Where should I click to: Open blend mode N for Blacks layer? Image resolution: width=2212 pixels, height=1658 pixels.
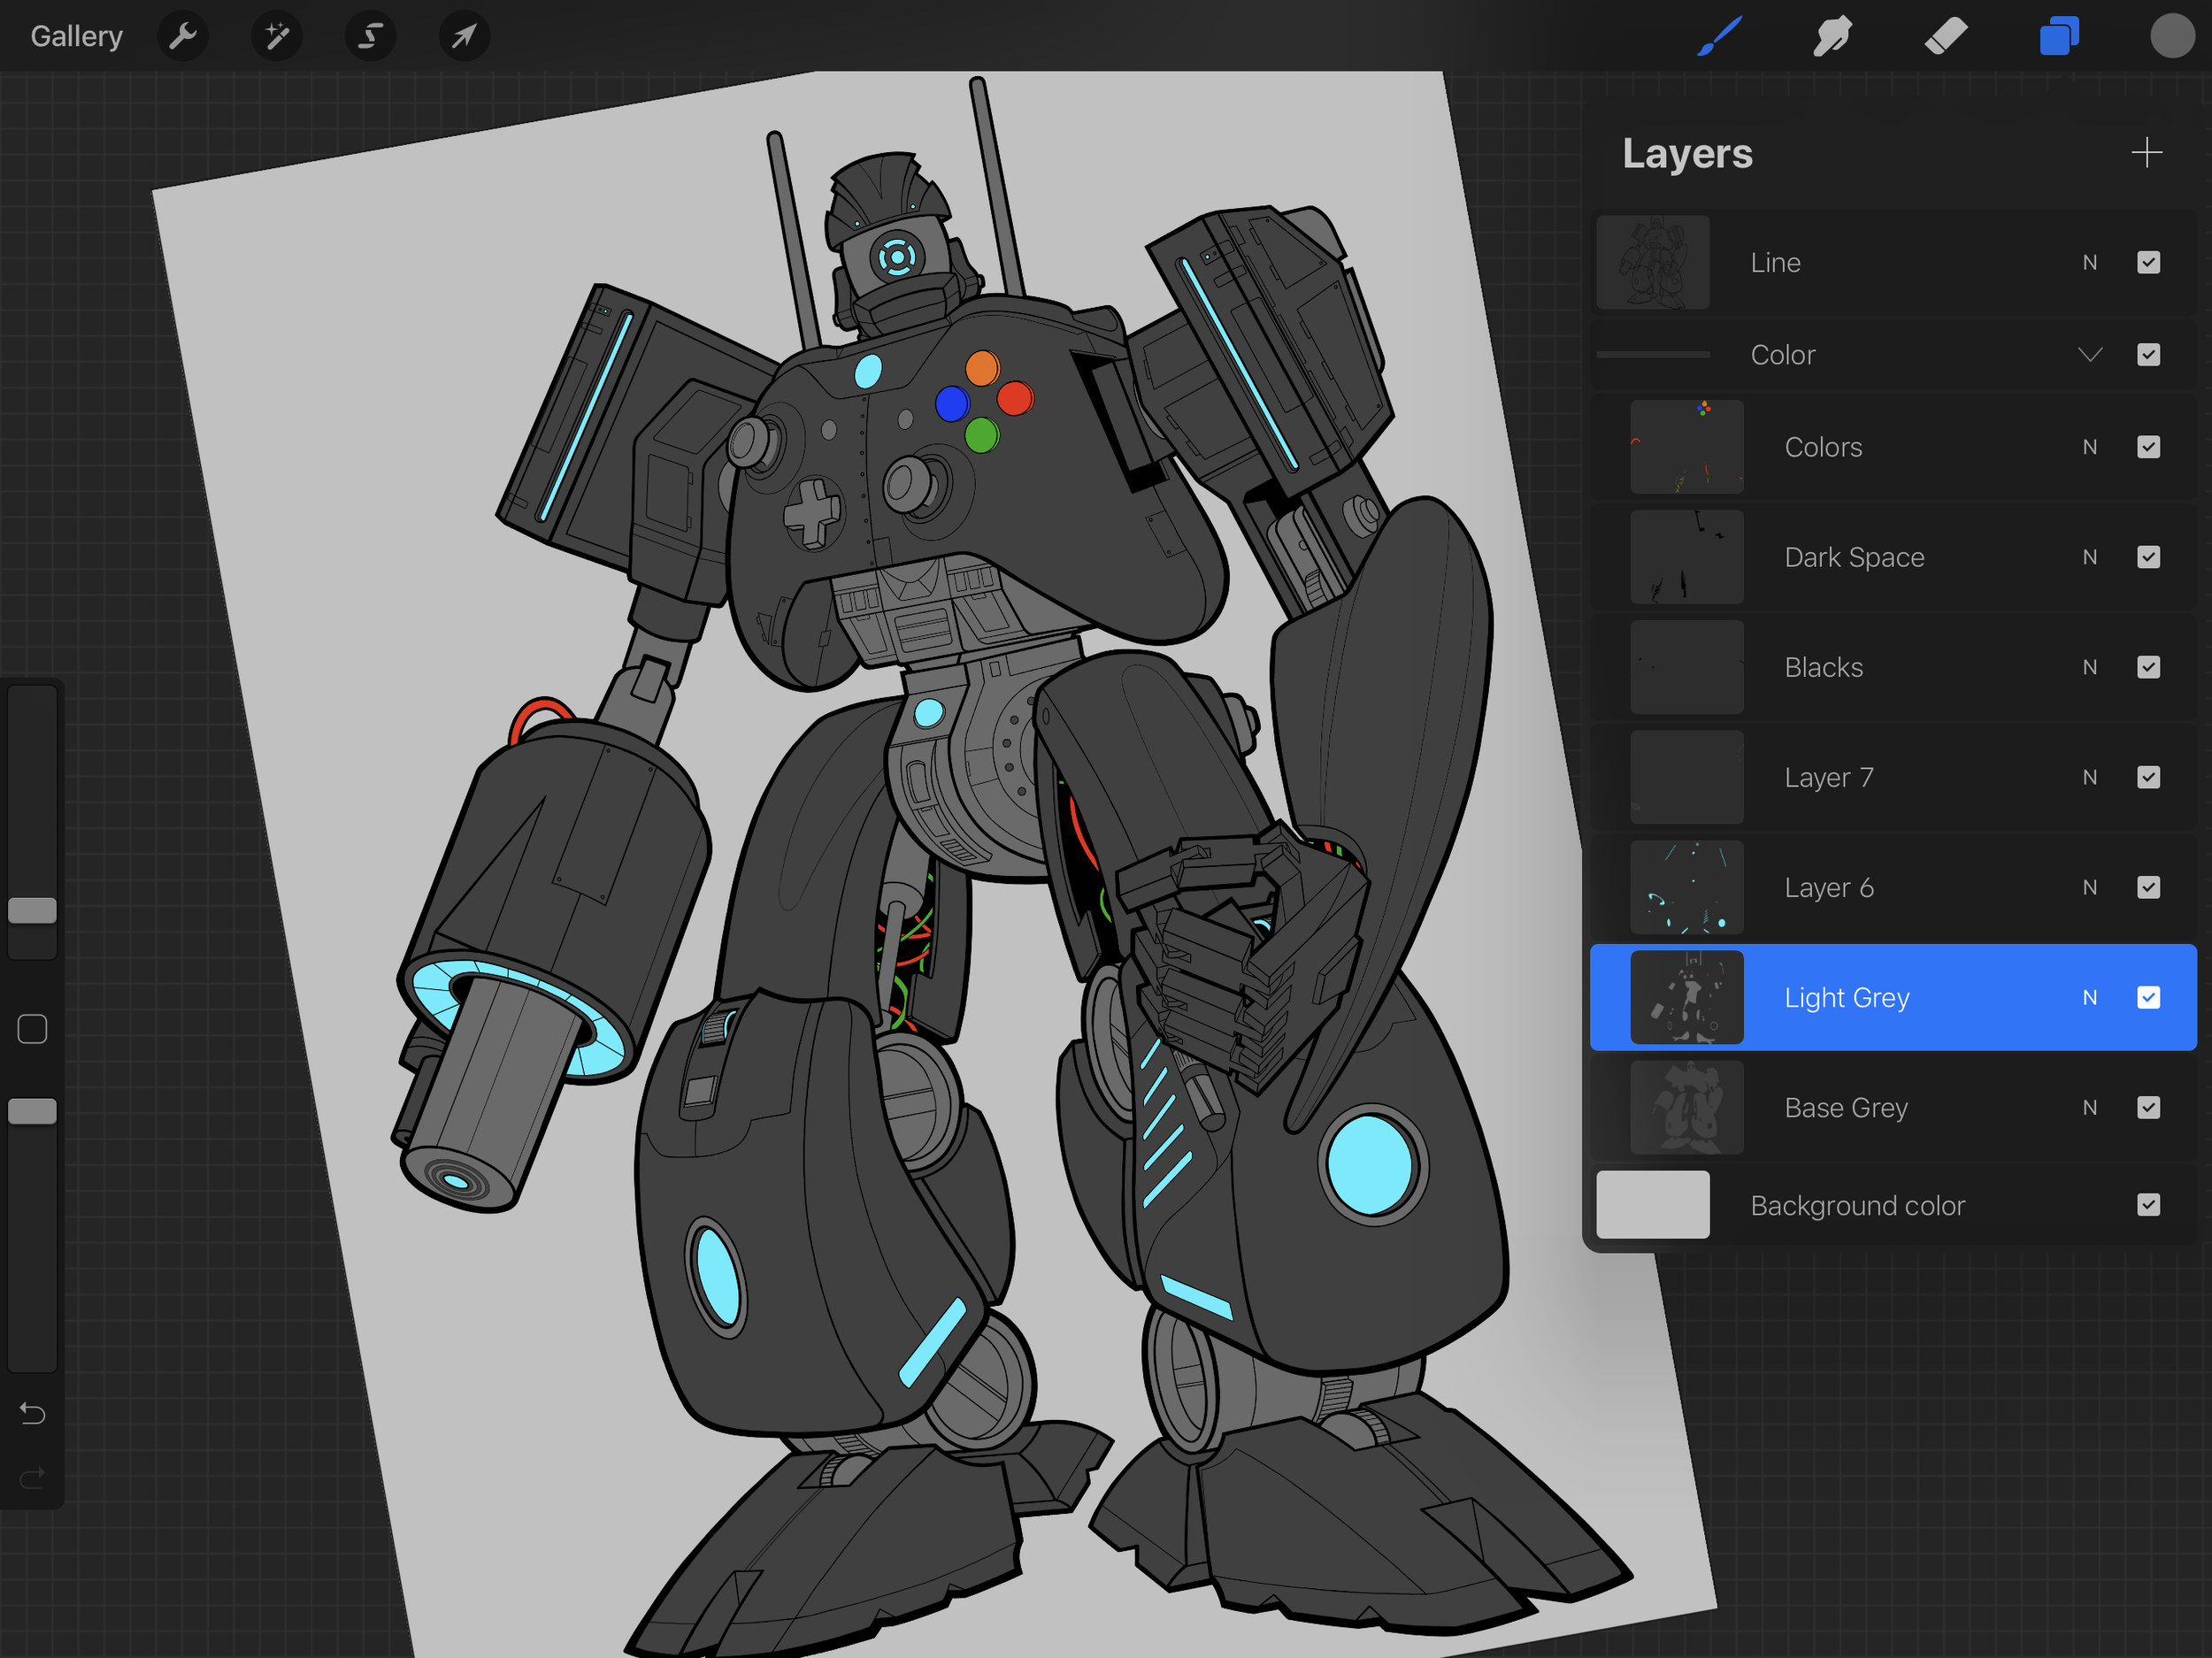[2090, 667]
